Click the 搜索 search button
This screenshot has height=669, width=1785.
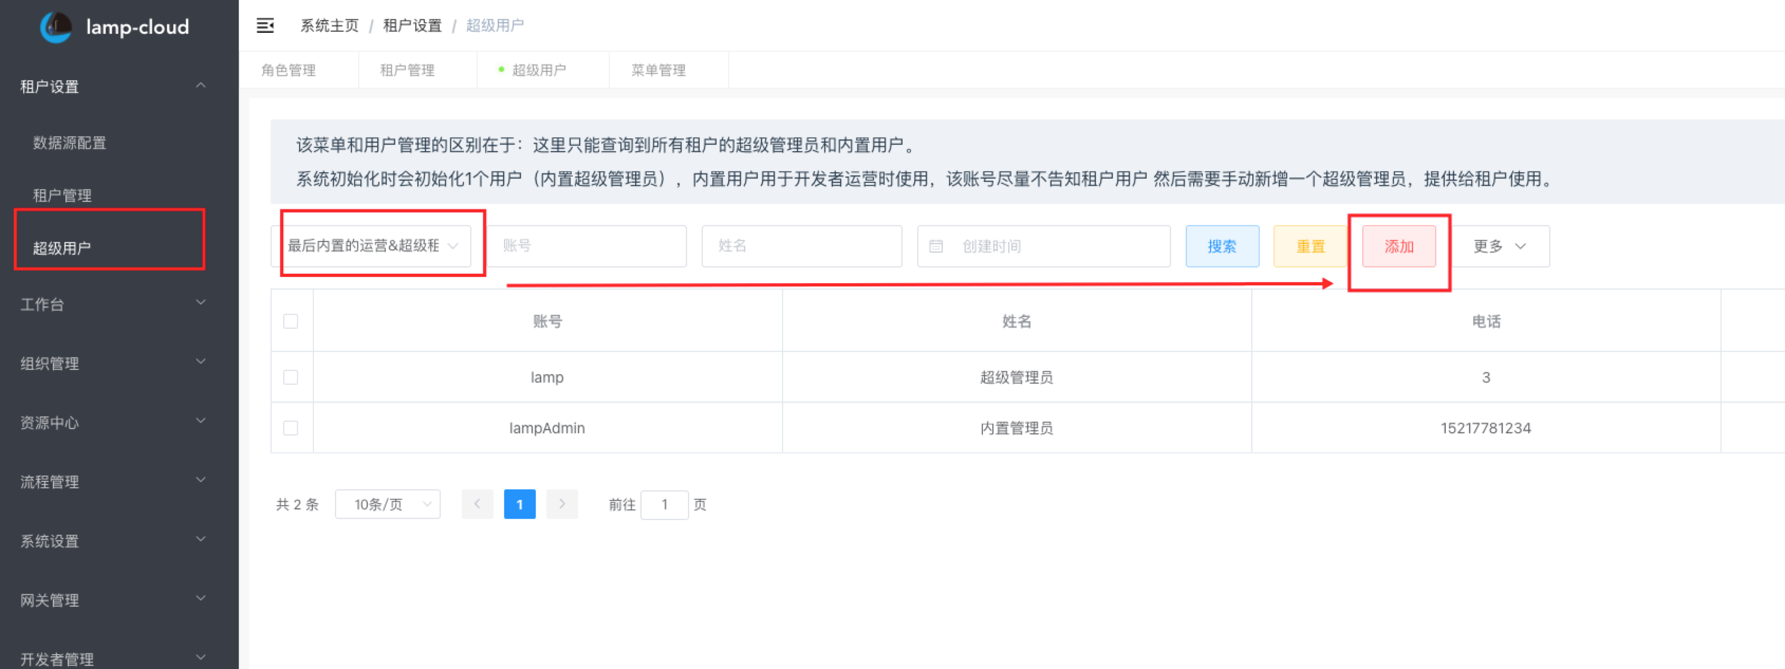click(1222, 245)
